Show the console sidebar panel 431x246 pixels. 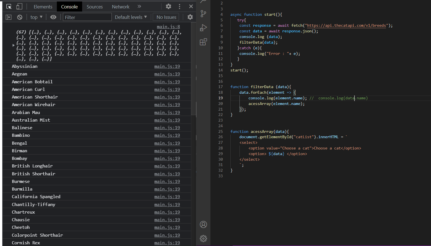coord(9,17)
